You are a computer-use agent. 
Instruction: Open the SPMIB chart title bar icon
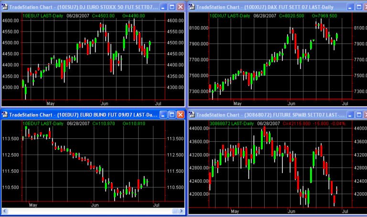pyautogui.click(x=192, y=114)
